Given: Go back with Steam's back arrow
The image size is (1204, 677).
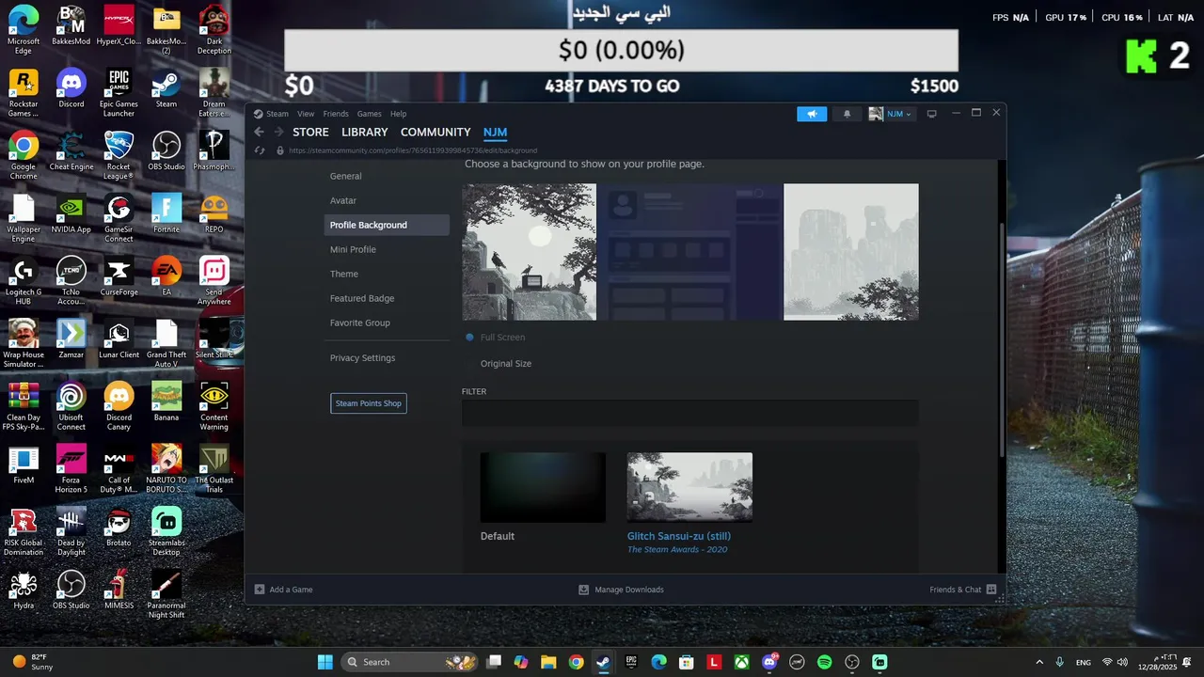Looking at the screenshot, I should pos(260,133).
